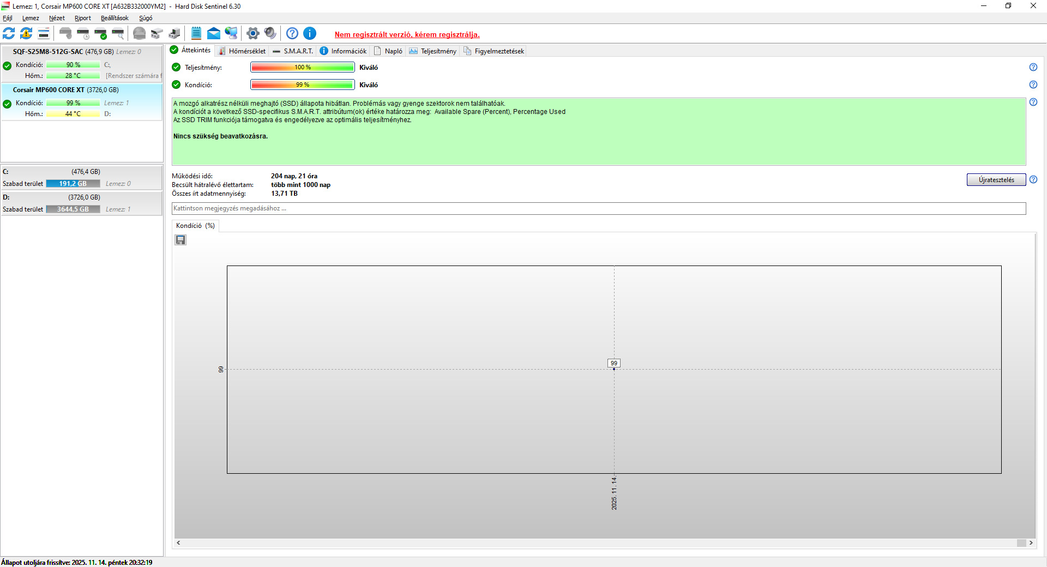
Task: Click the status bar last refreshed text
Action: [x=77, y=562]
